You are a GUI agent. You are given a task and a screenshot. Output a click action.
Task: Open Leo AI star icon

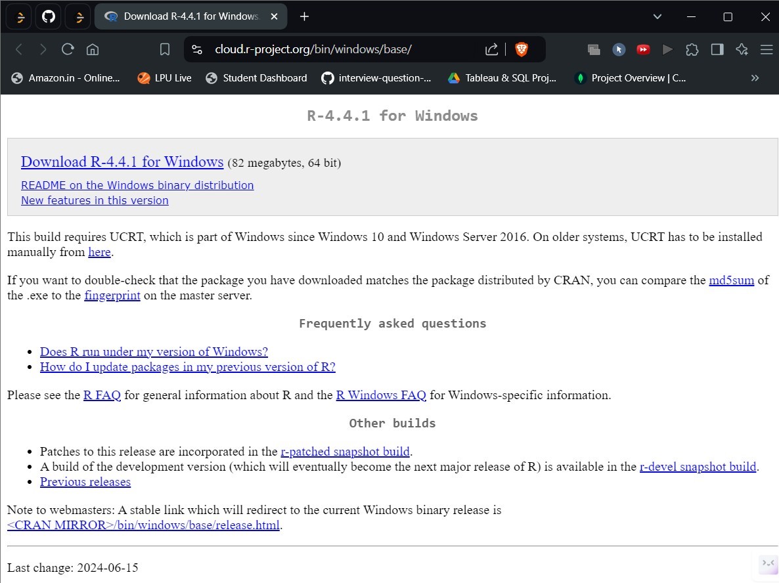[x=742, y=49]
